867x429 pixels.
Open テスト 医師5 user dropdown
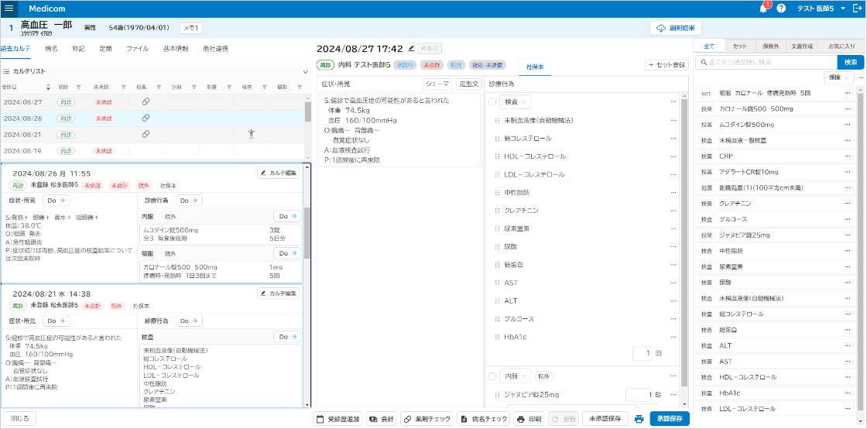(821, 9)
